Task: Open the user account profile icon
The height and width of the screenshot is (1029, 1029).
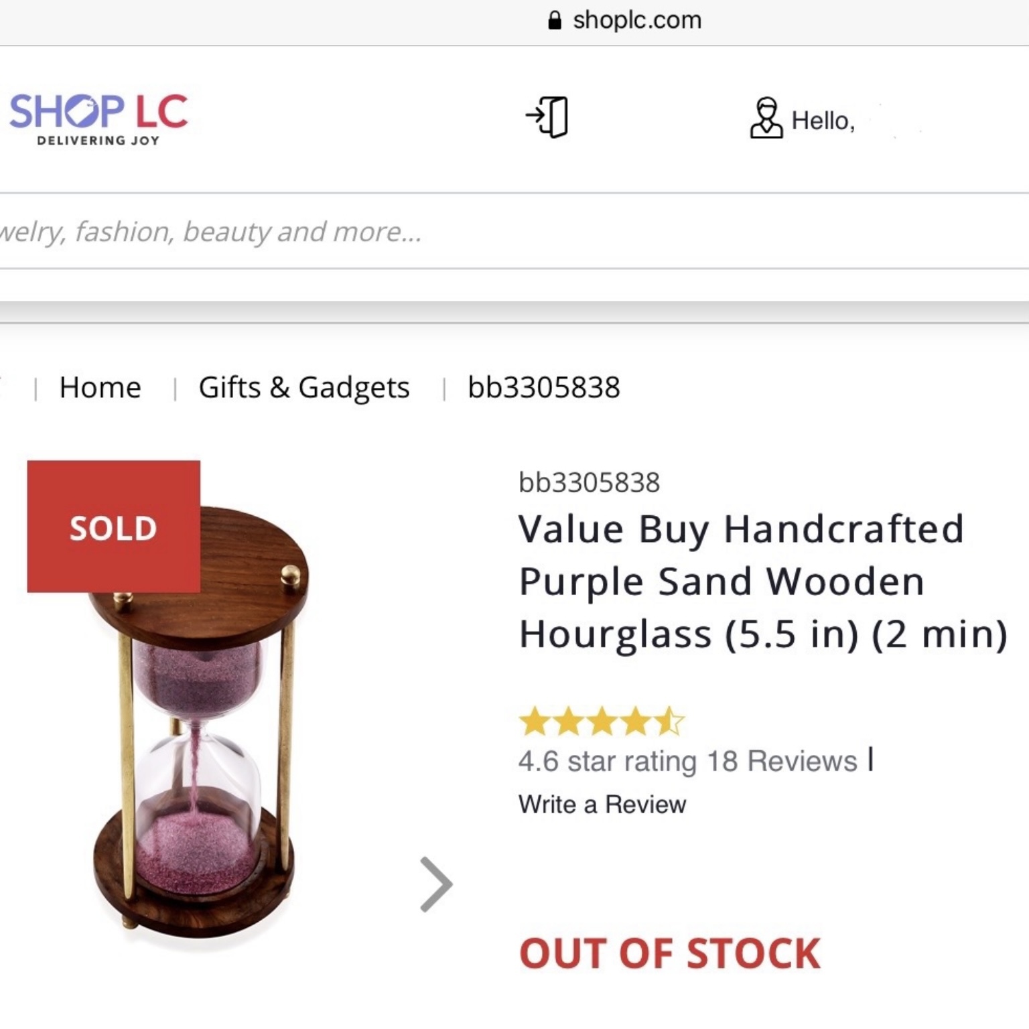Action: [x=766, y=118]
